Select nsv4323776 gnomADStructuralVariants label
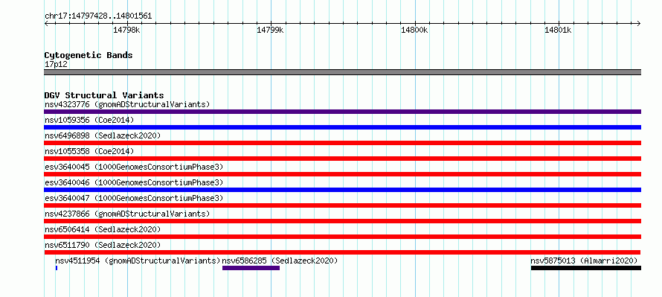This screenshot has width=662, height=297. point(127,104)
